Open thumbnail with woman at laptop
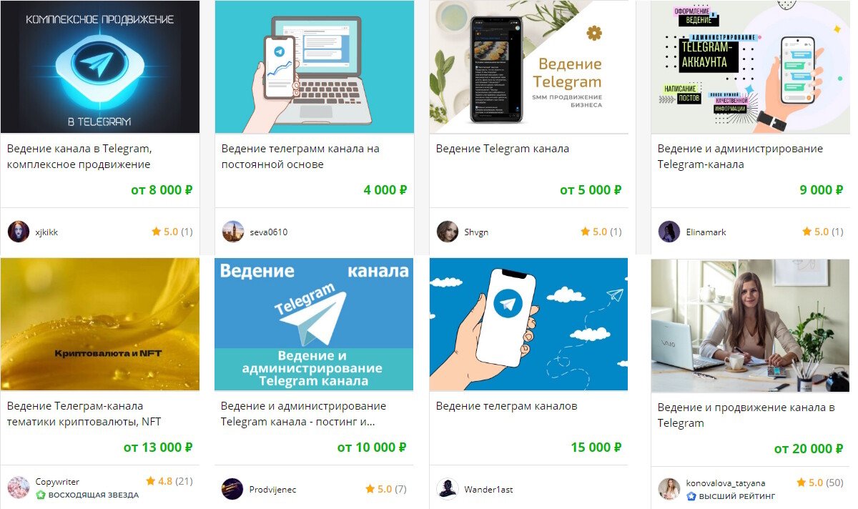The height and width of the screenshot is (509, 858). pos(750,326)
